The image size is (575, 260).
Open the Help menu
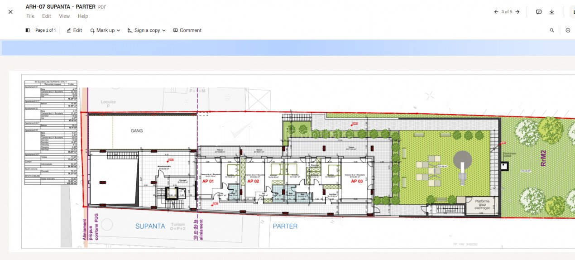click(83, 16)
